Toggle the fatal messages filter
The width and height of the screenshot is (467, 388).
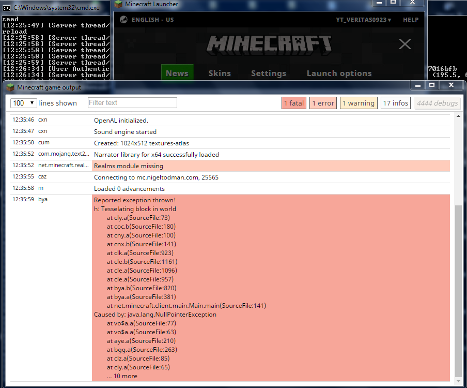pos(294,103)
